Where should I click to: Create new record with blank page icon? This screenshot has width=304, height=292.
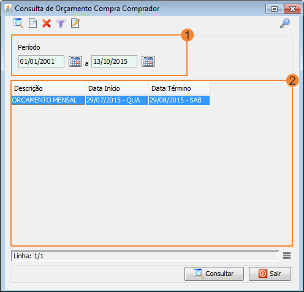pyautogui.click(x=32, y=23)
